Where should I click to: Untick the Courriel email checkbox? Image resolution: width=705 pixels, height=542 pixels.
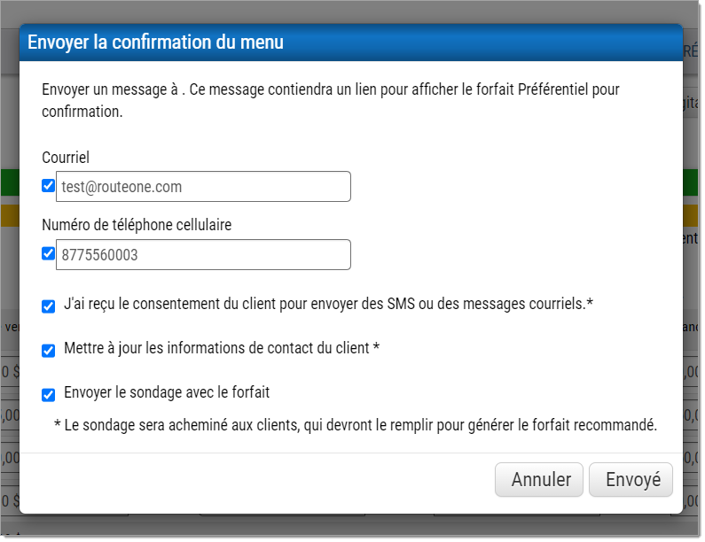pos(49,186)
